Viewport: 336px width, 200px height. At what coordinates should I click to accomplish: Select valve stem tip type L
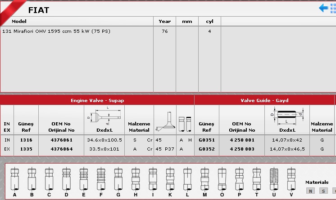[187, 181]
